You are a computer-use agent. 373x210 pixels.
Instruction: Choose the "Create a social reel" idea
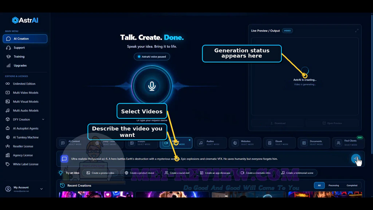[x=177, y=173]
